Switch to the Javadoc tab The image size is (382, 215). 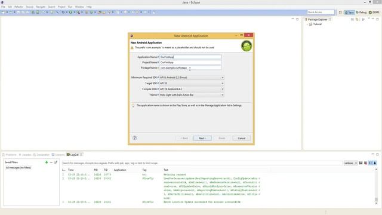[25, 155]
